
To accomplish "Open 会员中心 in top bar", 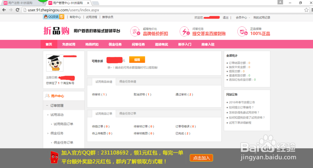I will pos(241,18).
